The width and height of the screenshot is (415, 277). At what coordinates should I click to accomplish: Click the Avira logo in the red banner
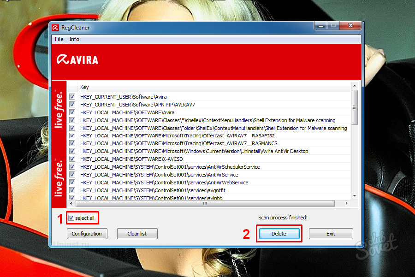pos(77,59)
